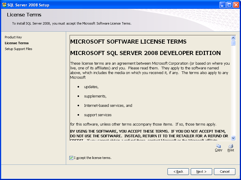Click the 'updates,' bullet item
This screenshot has height=180, width=241.
91,87
